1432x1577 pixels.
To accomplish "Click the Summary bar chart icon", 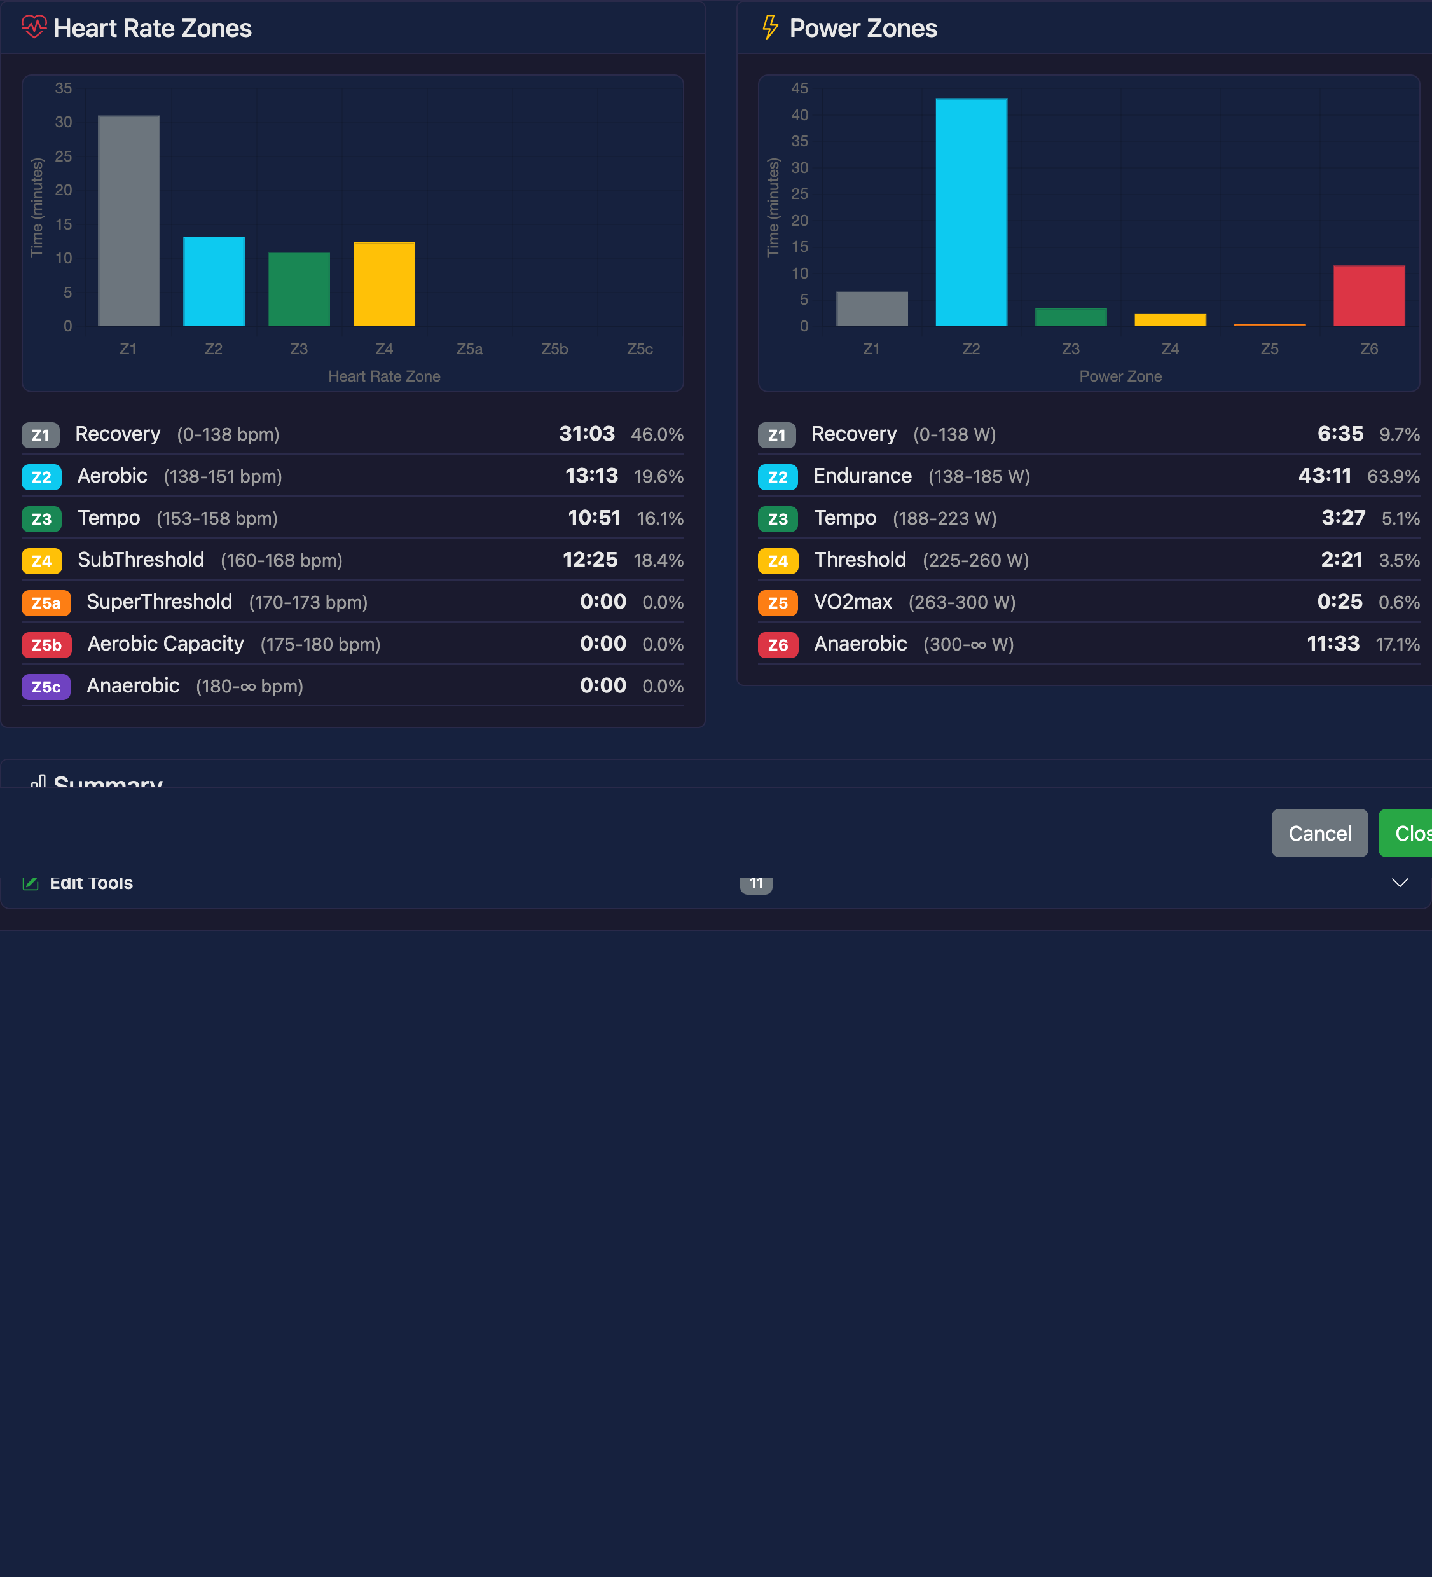I will point(38,781).
